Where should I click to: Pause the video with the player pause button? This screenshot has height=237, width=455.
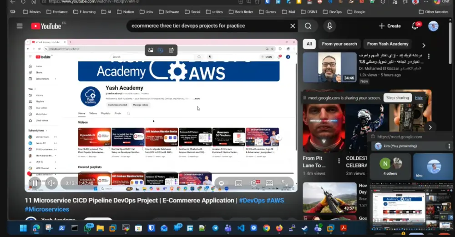click(35, 183)
